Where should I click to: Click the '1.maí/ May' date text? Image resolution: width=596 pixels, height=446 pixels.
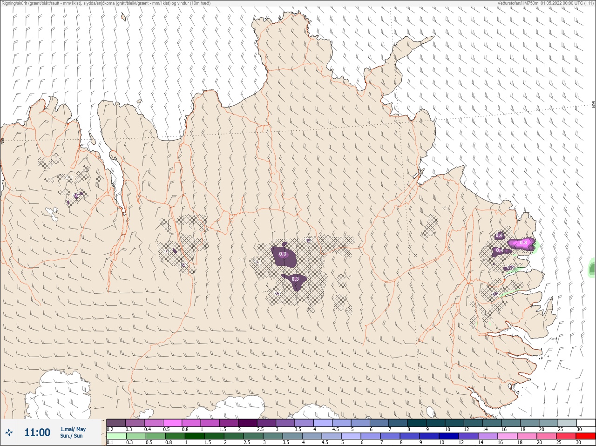point(73,429)
